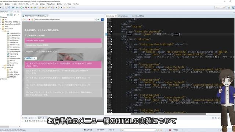Click the New Java Class green icon
Viewport: 235px width, 132px height.
[x=35, y=7]
